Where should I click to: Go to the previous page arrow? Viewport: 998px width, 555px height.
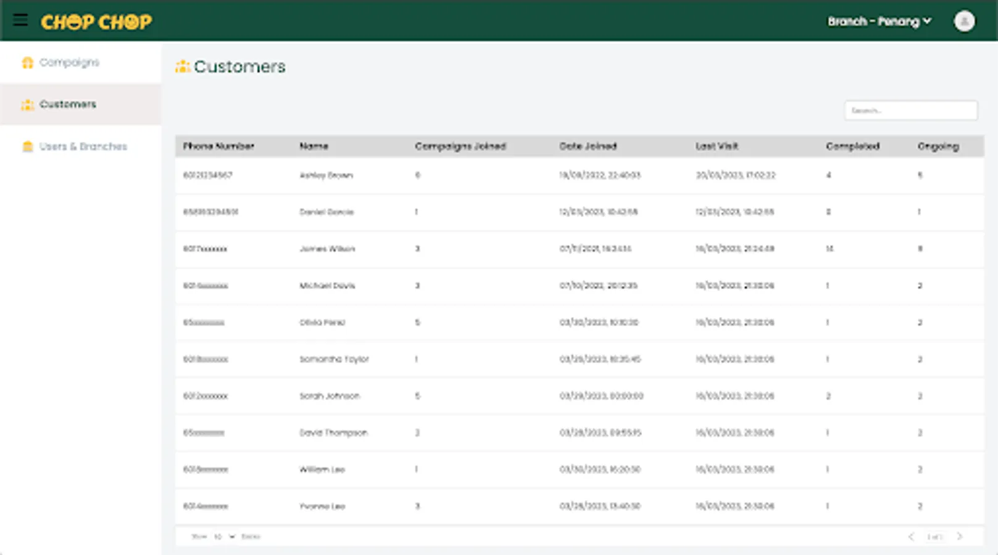tap(911, 536)
